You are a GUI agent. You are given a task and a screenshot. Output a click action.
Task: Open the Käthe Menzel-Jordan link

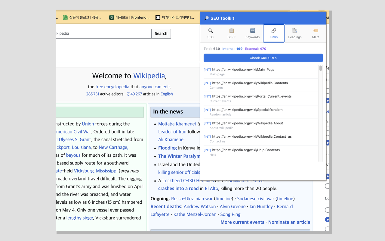click(195, 214)
